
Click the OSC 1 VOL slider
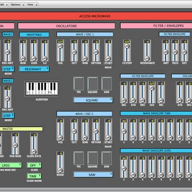(60, 50)
